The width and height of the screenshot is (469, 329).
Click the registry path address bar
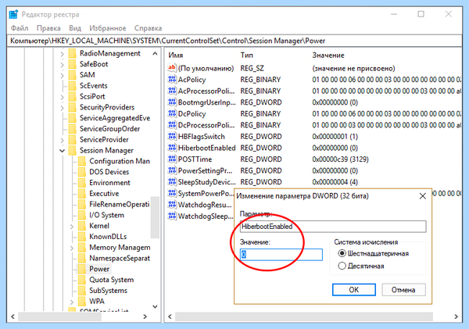[234, 41]
